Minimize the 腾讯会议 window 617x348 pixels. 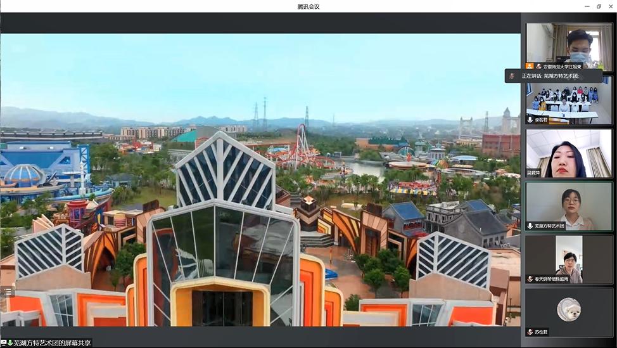[587, 6]
